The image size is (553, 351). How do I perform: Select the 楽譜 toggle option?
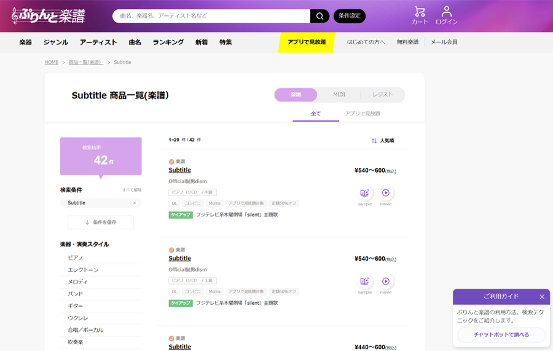tap(296, 95)
